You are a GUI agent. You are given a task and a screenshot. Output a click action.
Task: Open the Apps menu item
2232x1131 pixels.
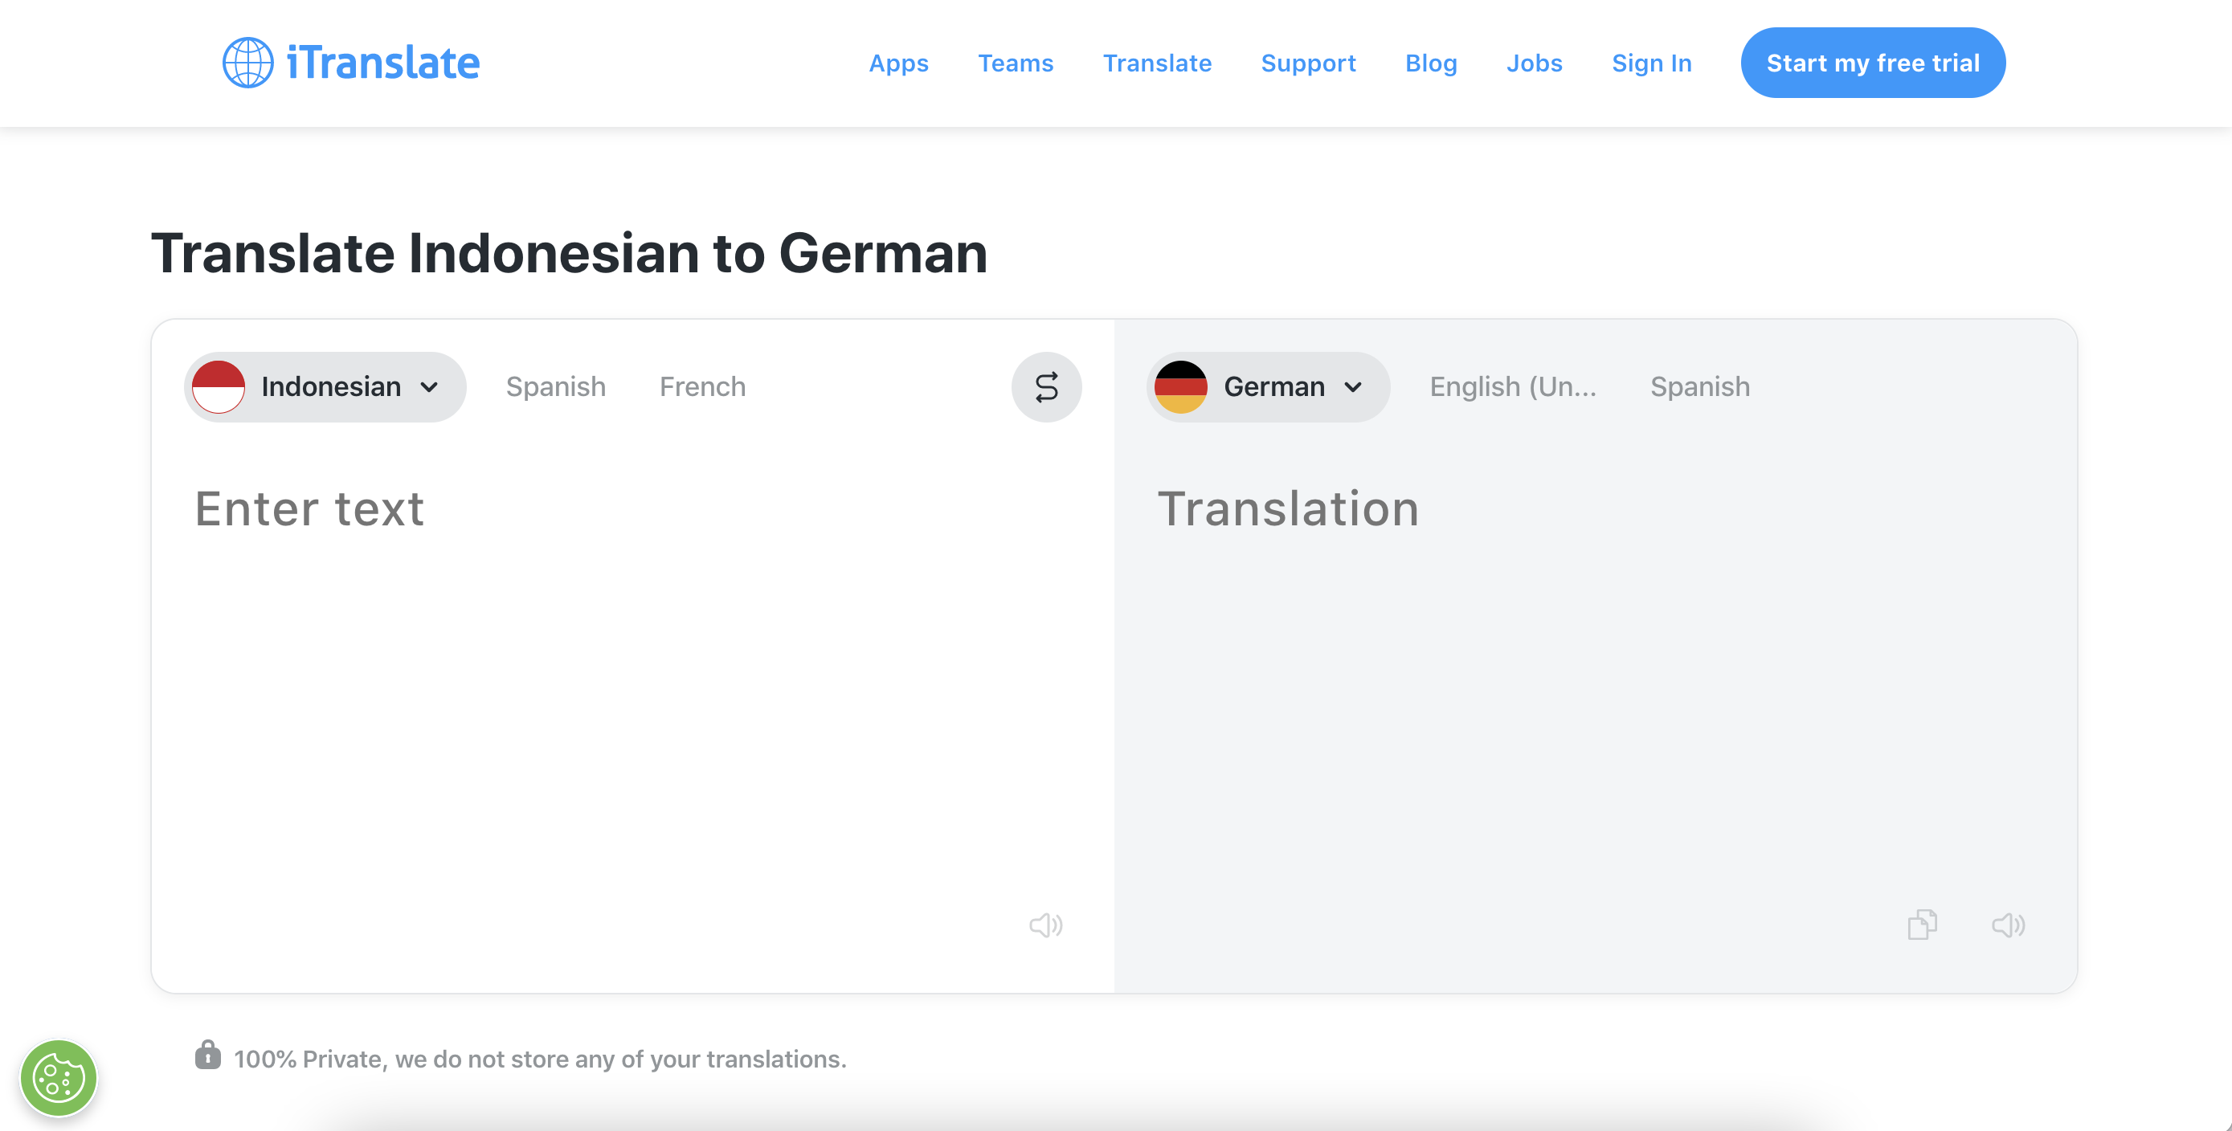pyautogui.click(x=897, y=63)
